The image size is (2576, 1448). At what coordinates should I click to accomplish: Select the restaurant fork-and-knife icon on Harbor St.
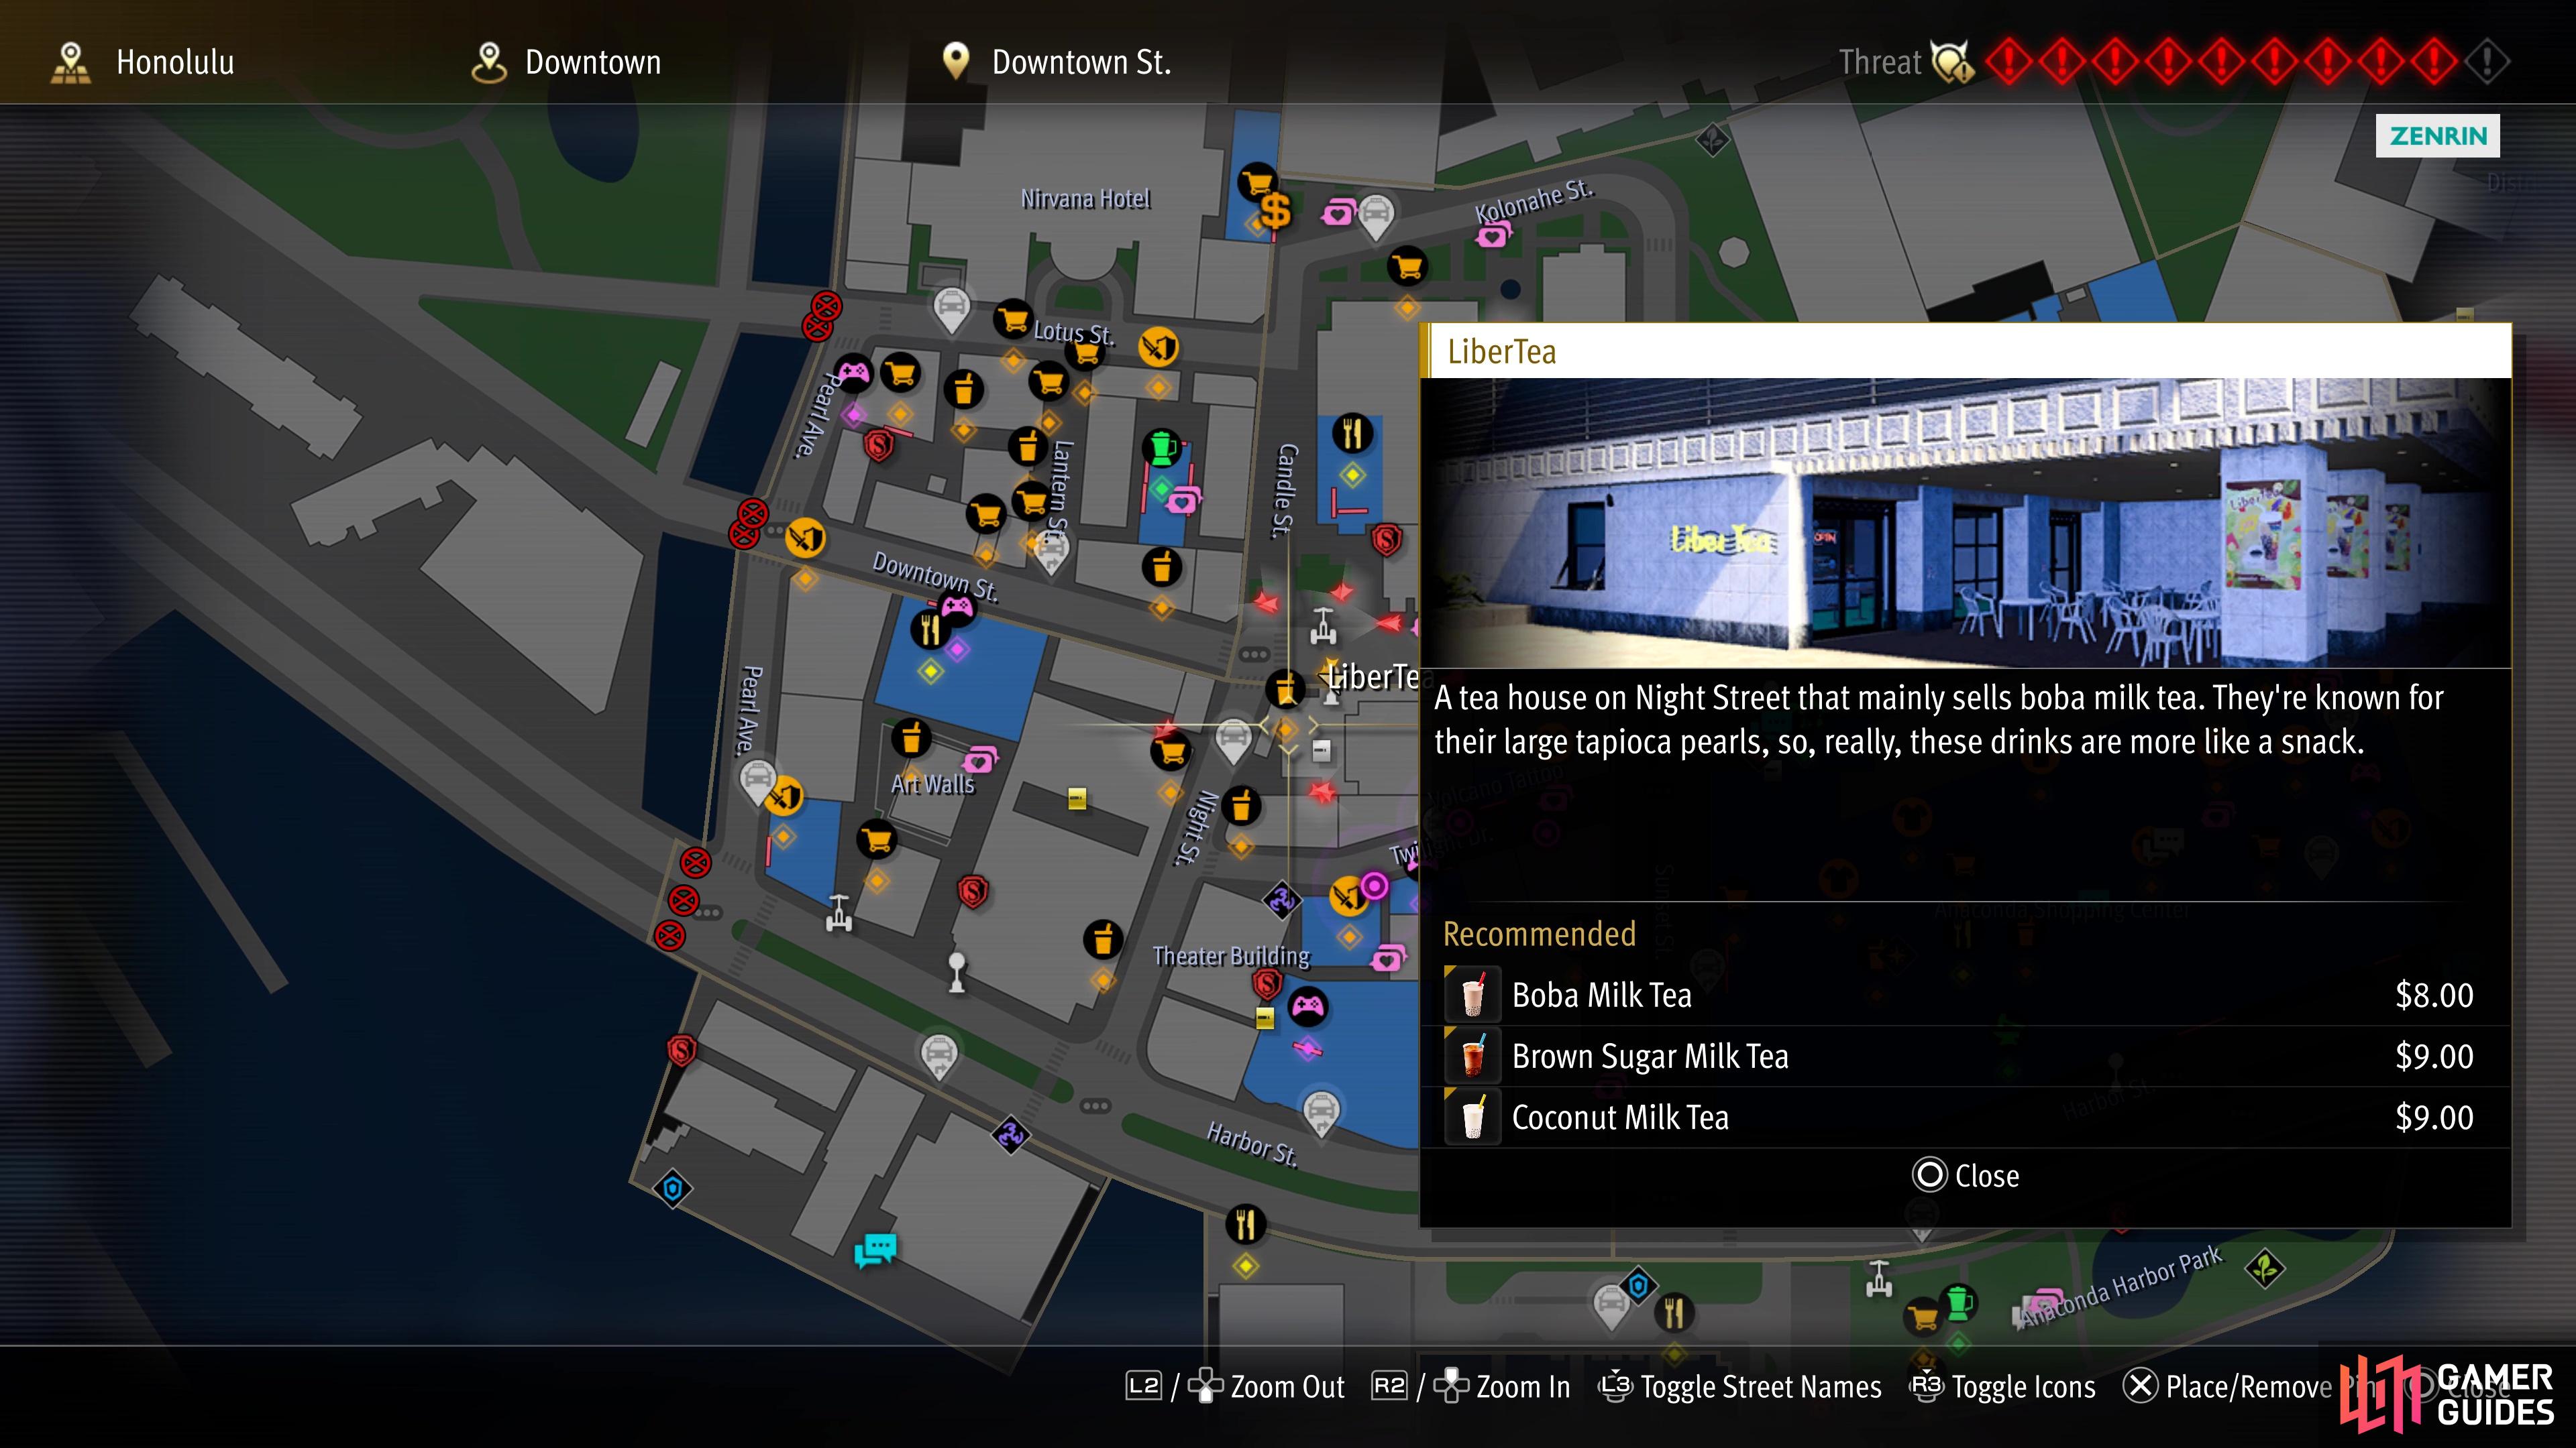click(1245, 1224)
